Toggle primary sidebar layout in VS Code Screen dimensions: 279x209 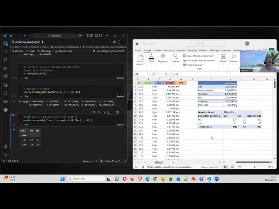point(92,36)
